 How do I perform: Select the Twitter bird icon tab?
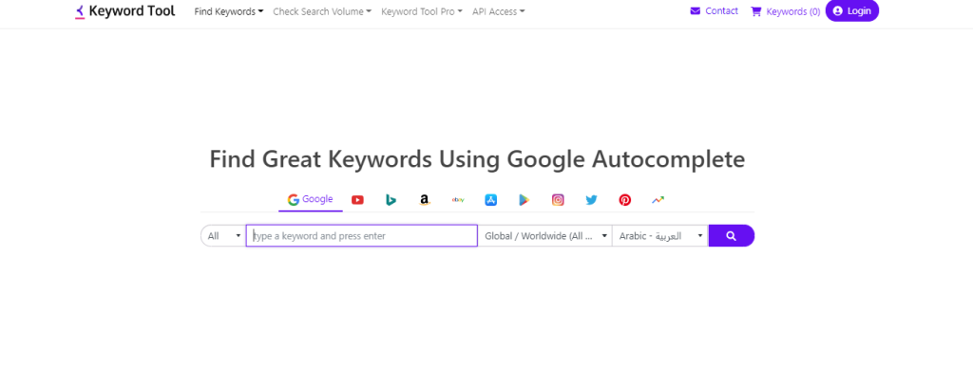591,200
